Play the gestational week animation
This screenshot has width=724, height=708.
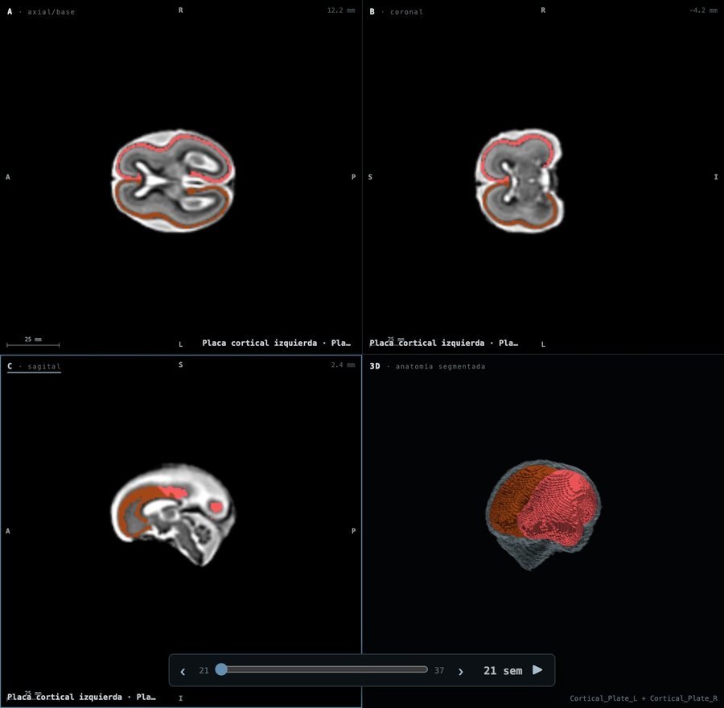tap(537, 670)
